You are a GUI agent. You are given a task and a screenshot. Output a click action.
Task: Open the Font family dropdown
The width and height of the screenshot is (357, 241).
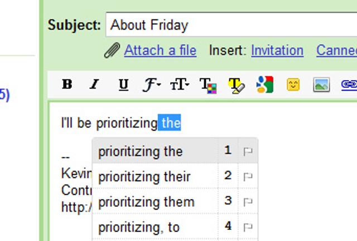coord(151,84)
